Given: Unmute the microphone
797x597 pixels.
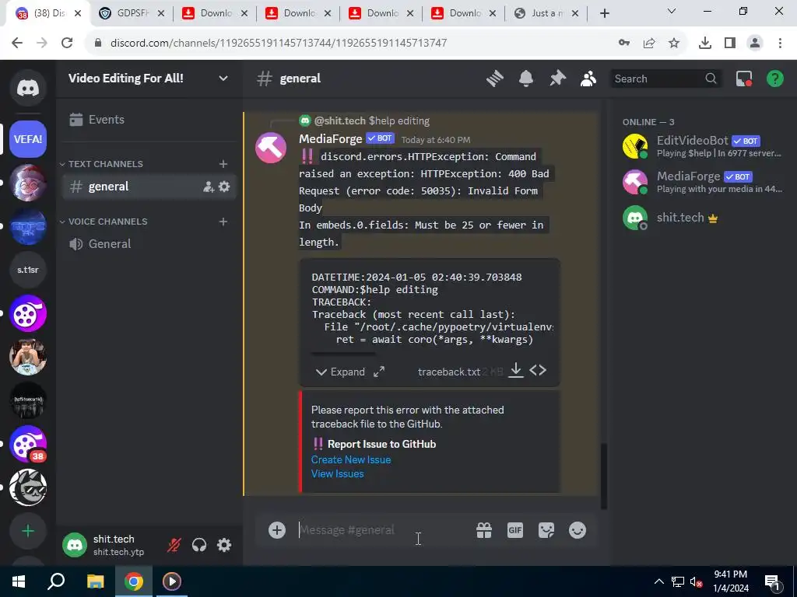Looking at the screenshot, I should coord(174,545).
